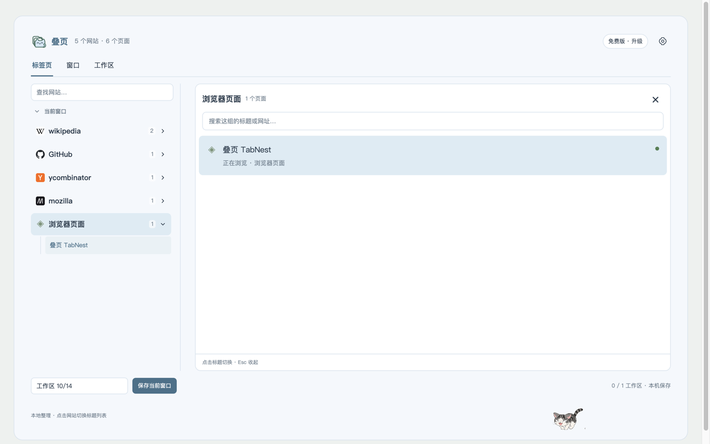Click the 5 个网站 · 6 个页面 summary text
The image size is (710, 444).
click(102, 41)
